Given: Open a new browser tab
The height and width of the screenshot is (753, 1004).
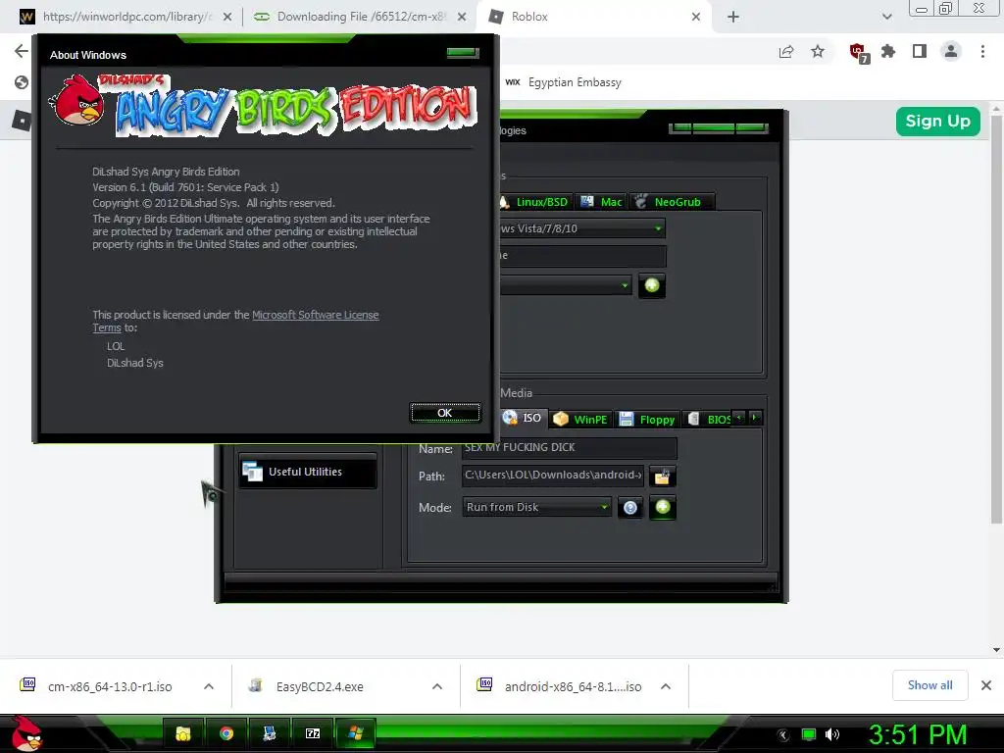Looking at the screenshot, I should [x=733, y=17].
